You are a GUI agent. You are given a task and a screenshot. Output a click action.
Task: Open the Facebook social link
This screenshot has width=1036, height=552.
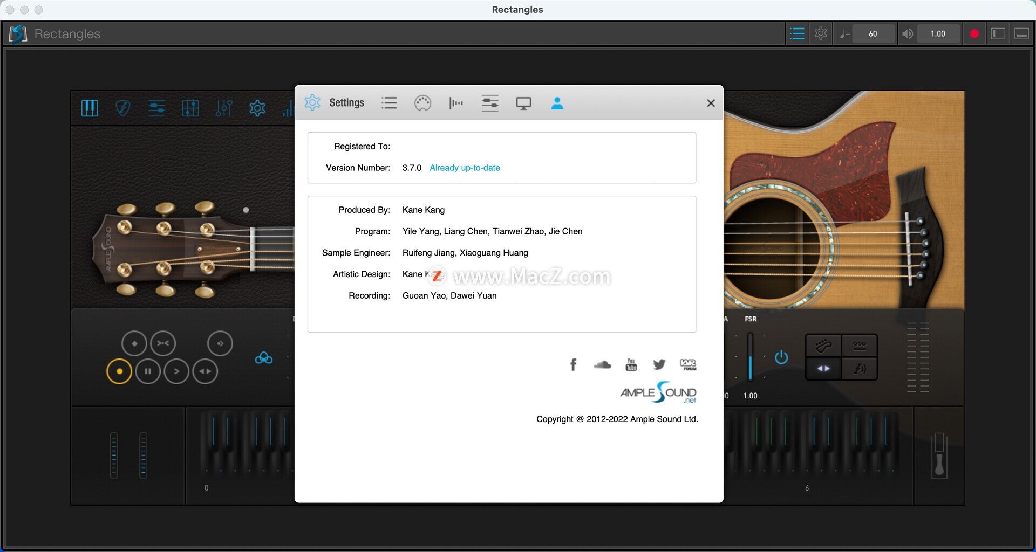pyautogui.click(x=574, y=365)
